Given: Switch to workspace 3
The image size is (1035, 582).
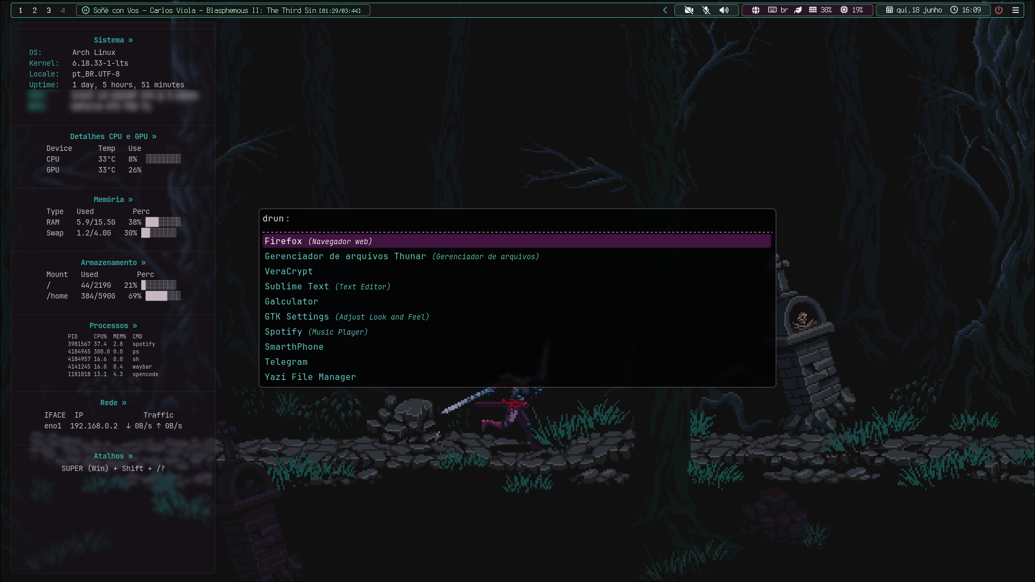Looking at the screenshot, I should click(49, 10).
